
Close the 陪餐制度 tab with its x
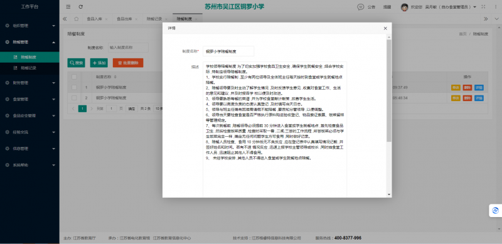tap(196, 19)
